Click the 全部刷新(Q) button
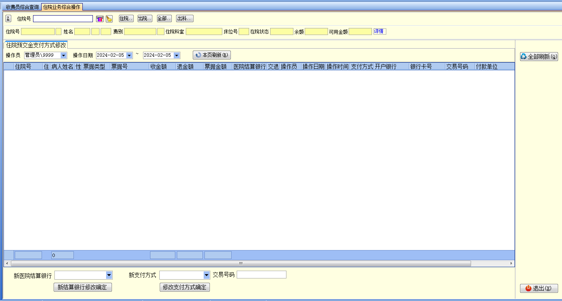The image size is (562, 301). pos(539,57)
